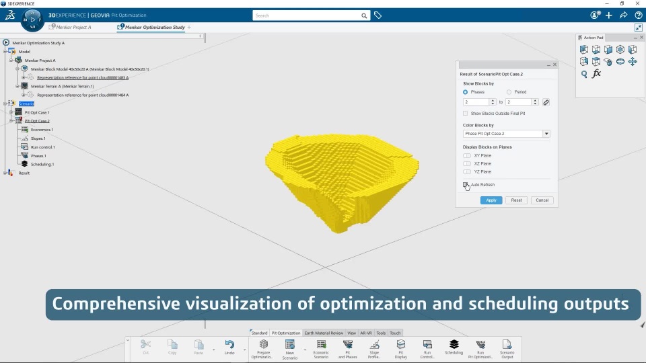646x363 pixels.
Task: Select Slopes.1 in the tree
Action: (38, 138)
